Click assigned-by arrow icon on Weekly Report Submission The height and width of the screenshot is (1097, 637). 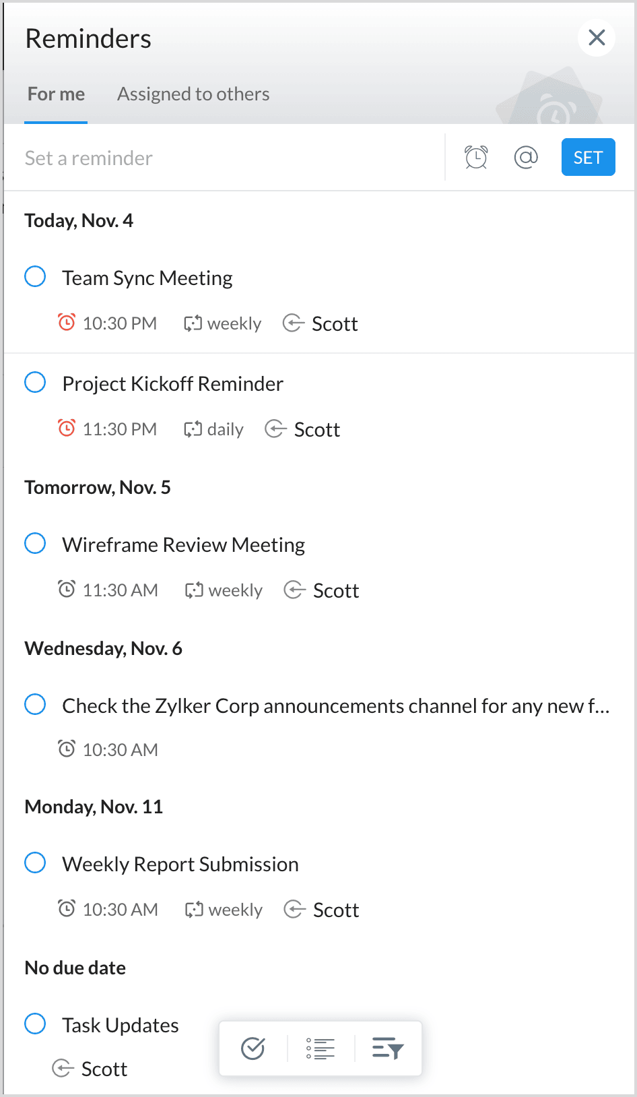(294, 910)
